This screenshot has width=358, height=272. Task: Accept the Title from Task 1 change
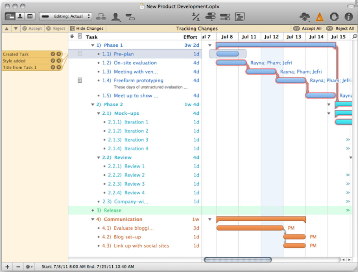(x=53, y=67)
